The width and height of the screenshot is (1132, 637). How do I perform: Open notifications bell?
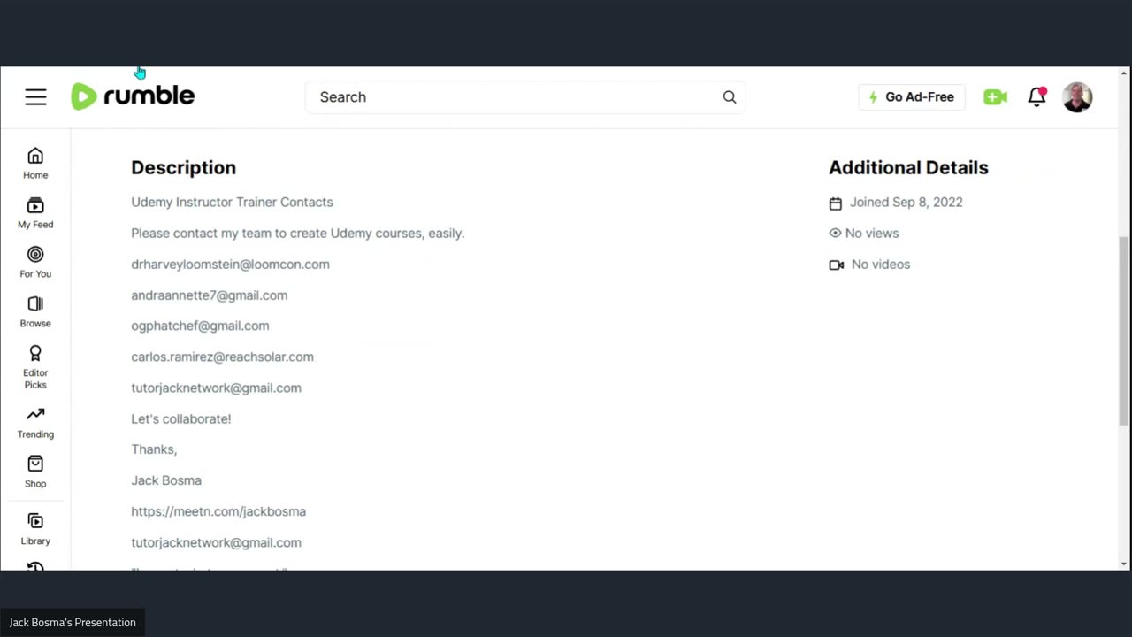click(1036, 97)
